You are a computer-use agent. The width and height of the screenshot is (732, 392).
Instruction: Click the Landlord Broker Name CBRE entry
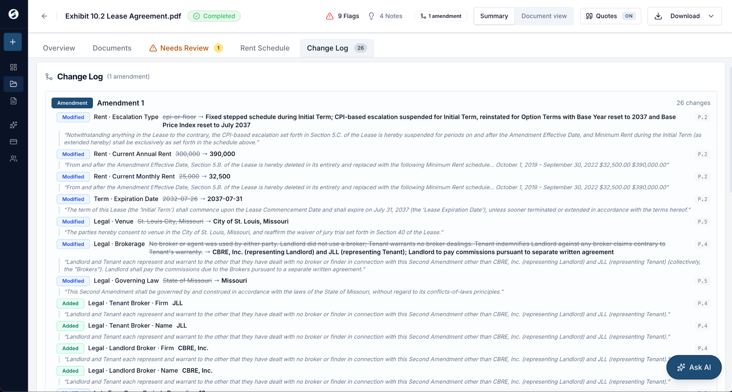(x=150, y=371)
